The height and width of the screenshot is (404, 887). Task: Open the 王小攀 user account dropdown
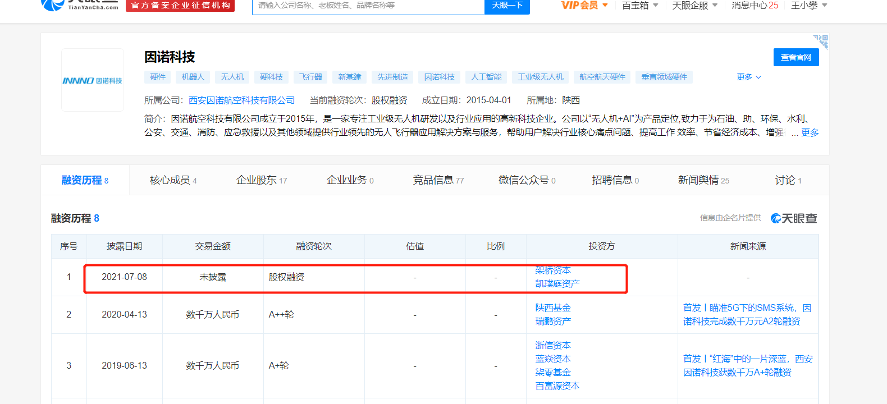click(809, 6)
